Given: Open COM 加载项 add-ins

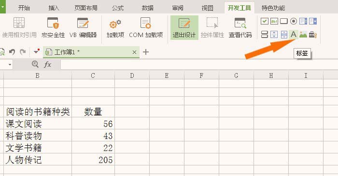Looking at the screenshot, I should tap(146, 28).
